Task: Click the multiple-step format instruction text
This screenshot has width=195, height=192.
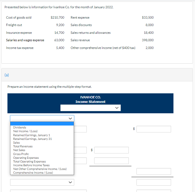Action: pyautogui.click(x=50, y=87)
